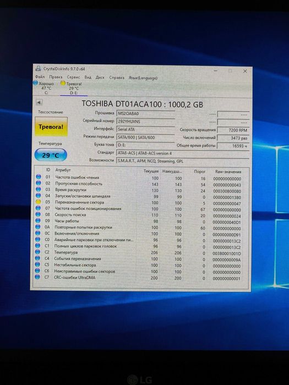Open the Язык(Language) menu

143,78
